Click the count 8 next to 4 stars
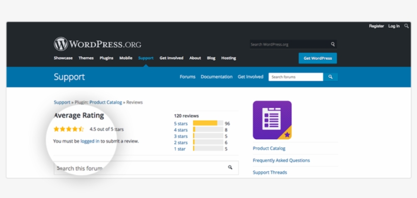Screen dimensions: 417x198 pyautogui.click(x=226, y=130)
